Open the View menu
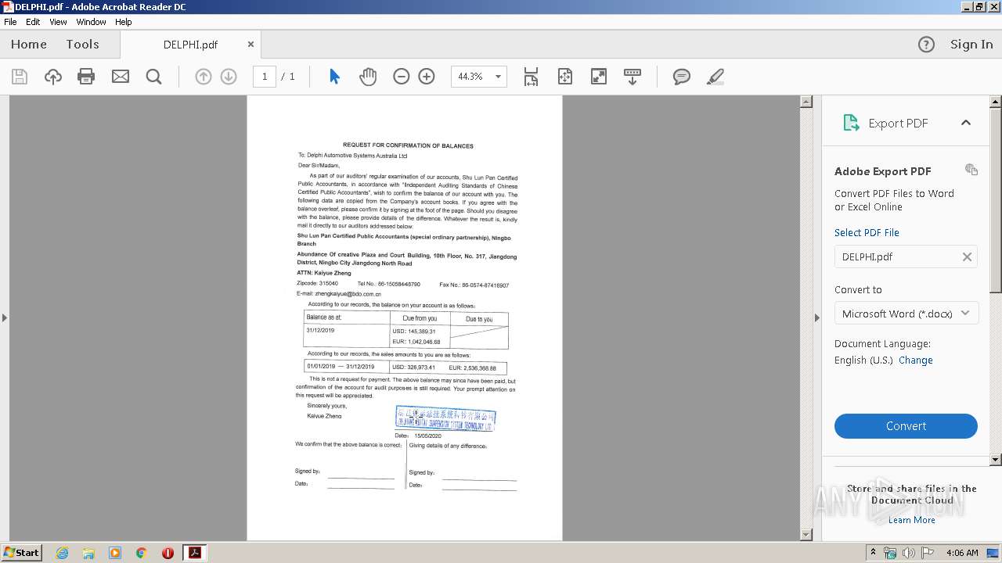This screenshot has height=563, width=1002. click(58, 22)
